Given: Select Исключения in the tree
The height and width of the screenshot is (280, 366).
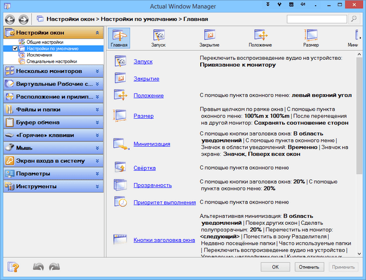Looking at the screenshot, I should [39, 55].
